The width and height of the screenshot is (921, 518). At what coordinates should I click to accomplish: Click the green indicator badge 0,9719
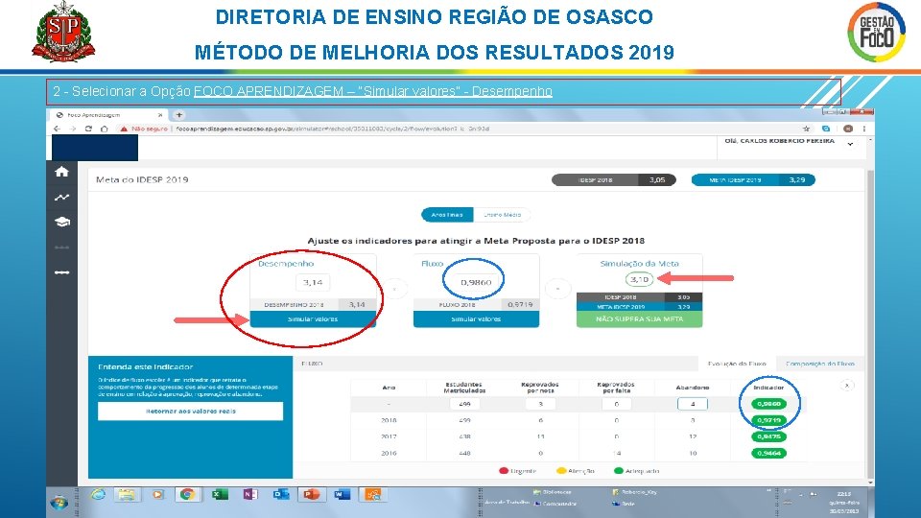[x=768, y=420]
